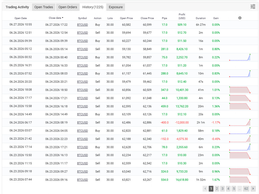This screenshot has width=259, height=194.
Task: Click the 1h 32m duration cell
Action: [201, 180]
